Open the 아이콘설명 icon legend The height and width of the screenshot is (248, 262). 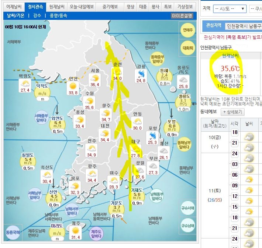point(182,16)
